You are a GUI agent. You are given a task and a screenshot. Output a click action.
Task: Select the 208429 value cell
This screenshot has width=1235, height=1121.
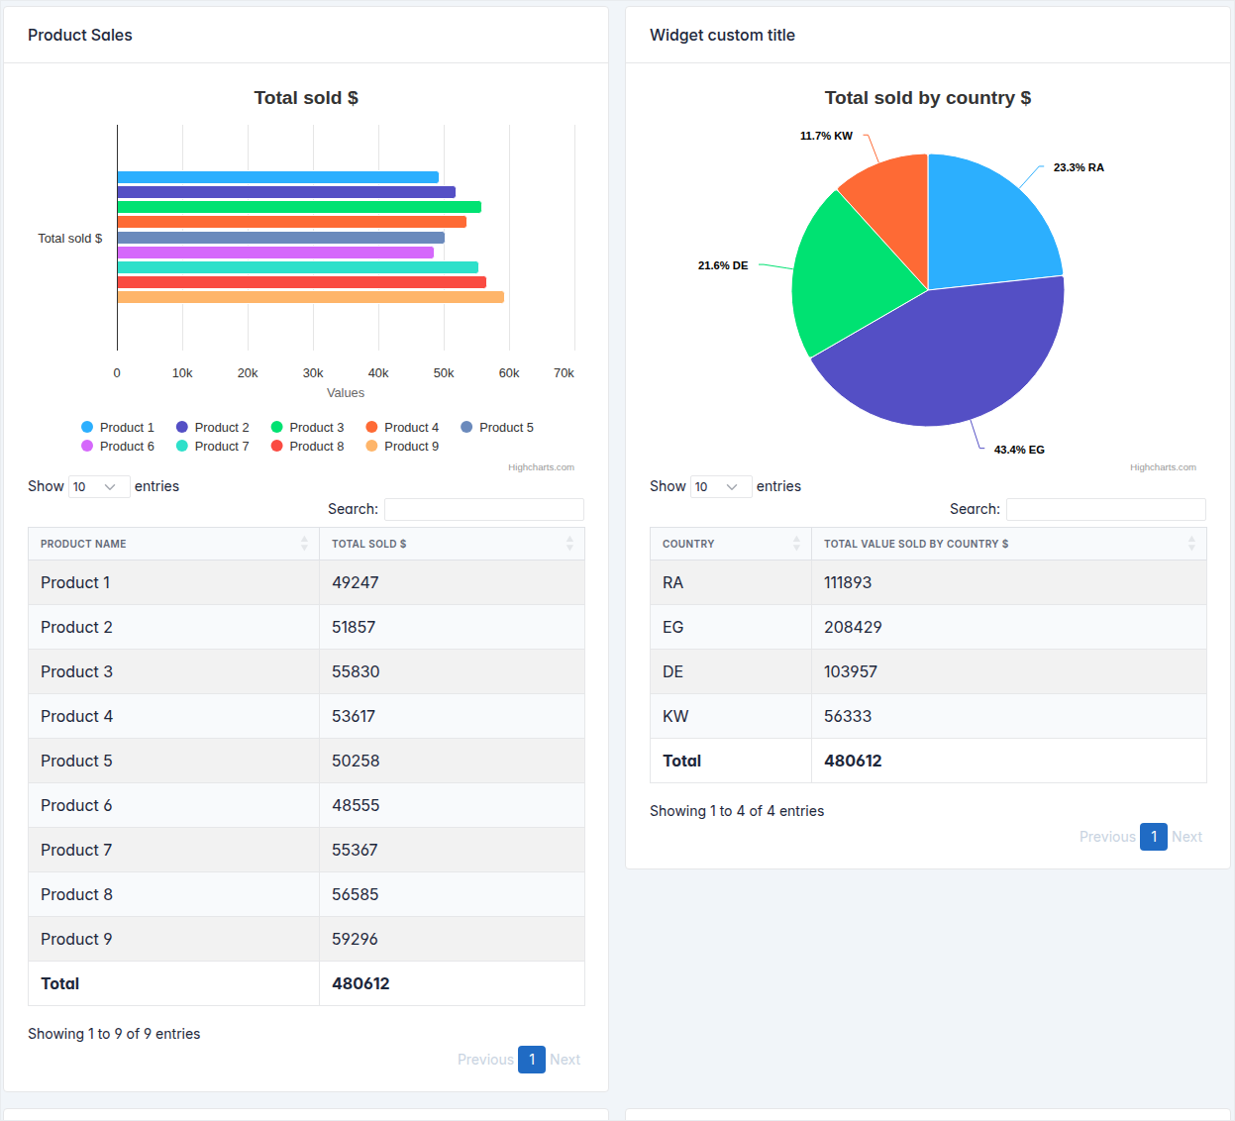1009,627
